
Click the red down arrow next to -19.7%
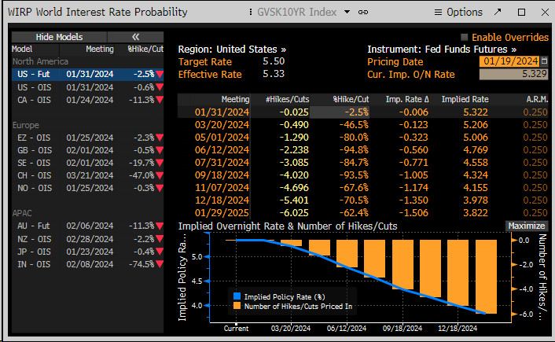pos(160,163)
